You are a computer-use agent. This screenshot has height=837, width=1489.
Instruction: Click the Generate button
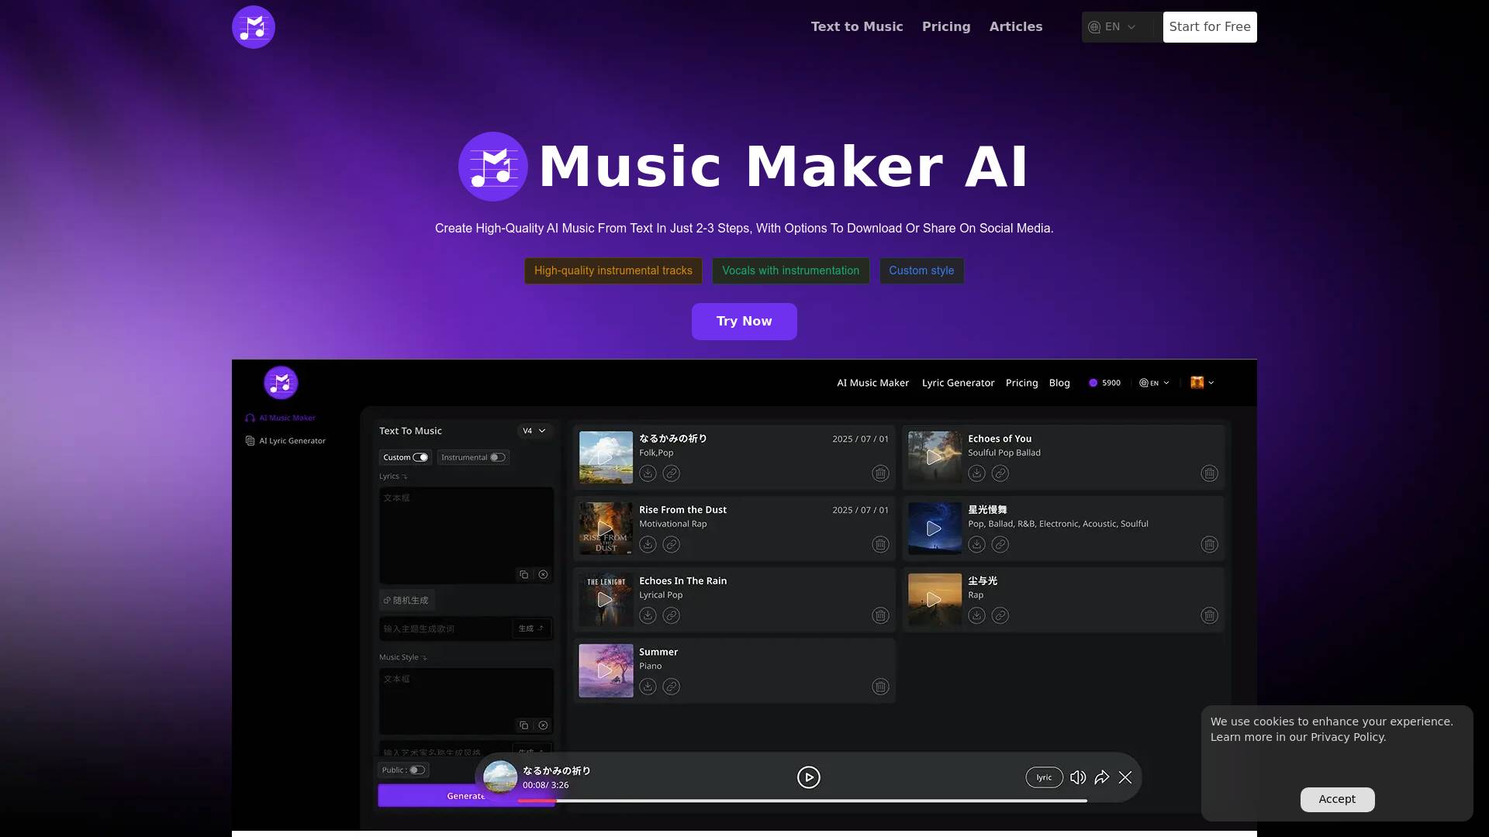pyautogui.click(x=465, y=796)
